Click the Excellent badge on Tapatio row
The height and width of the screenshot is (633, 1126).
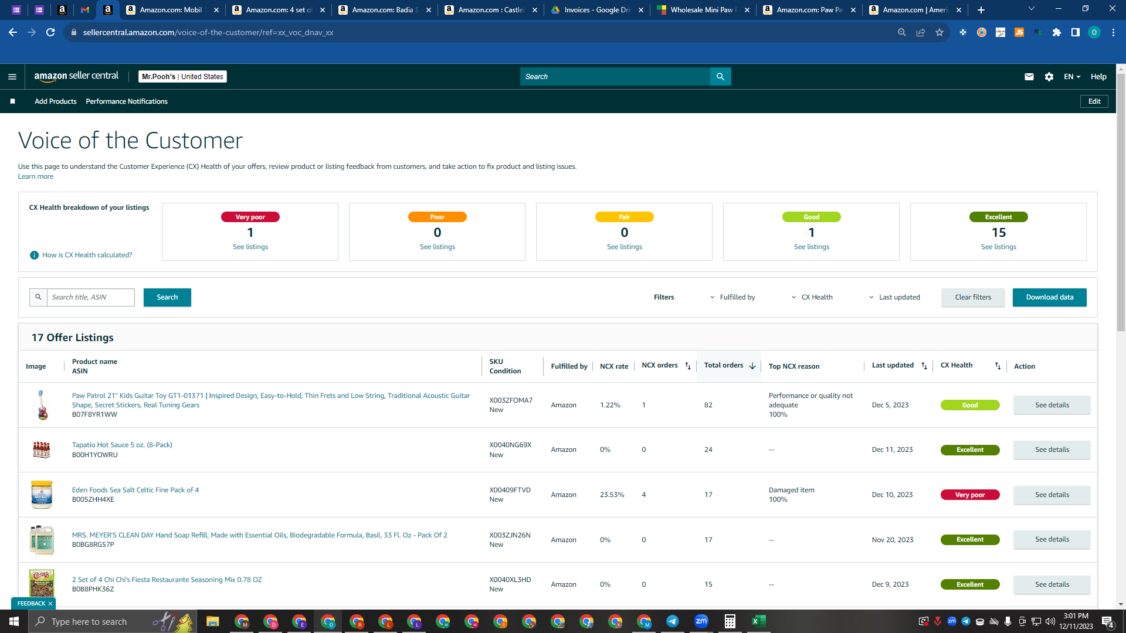pyautogui.click(x=970, y=450)
